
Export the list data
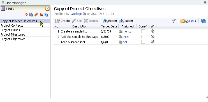[x=110, y=21]
